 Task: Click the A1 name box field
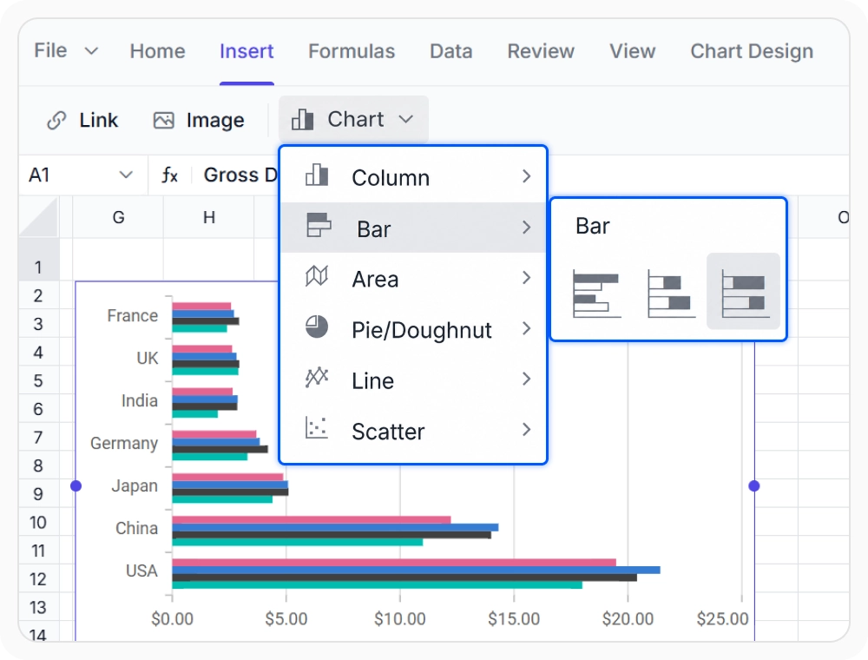pos(82,175)
